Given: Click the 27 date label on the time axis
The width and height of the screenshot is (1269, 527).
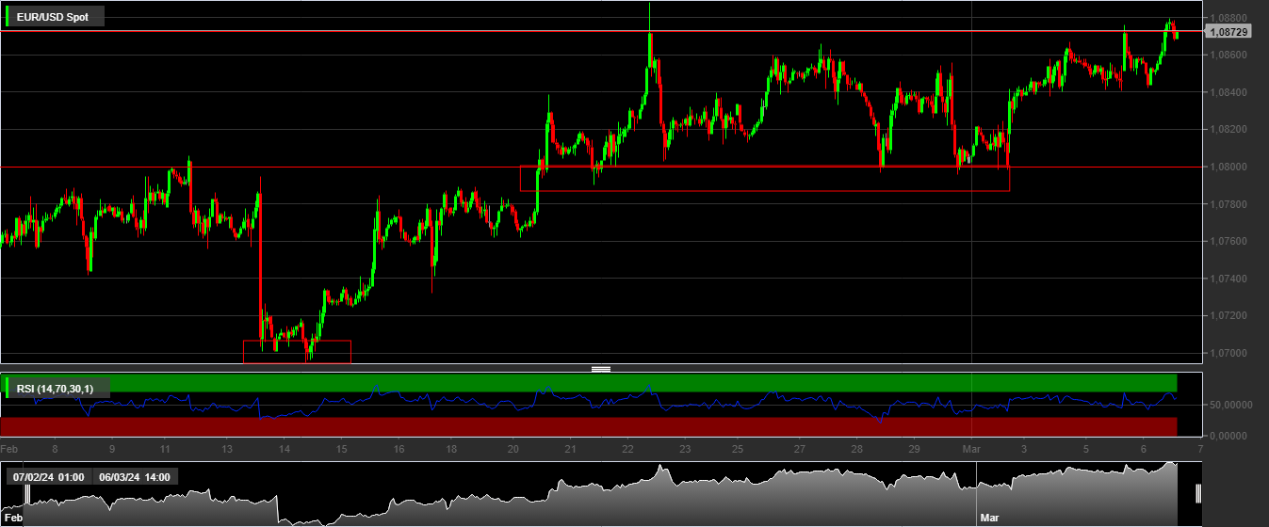Looking at the screenshot, I should point(799,449).
